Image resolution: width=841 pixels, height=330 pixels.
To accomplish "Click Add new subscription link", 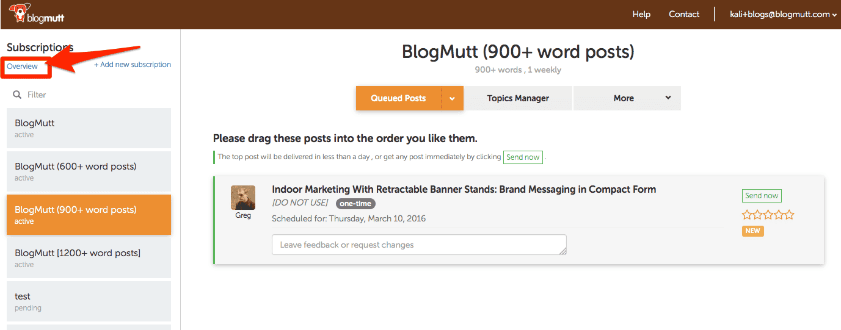I will tap(133, 65).
